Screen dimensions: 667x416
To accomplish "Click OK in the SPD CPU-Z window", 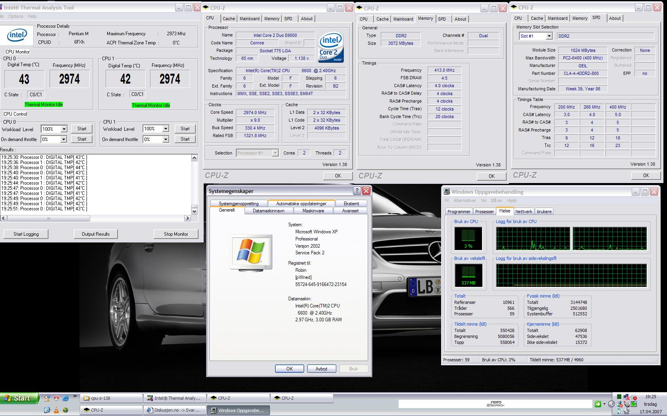I will click(x=646, y=176).
